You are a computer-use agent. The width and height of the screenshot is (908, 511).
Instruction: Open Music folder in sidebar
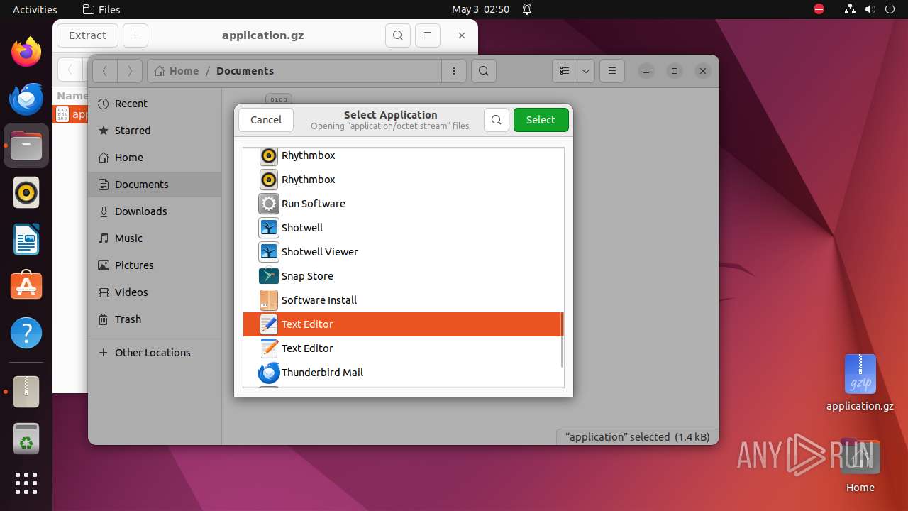coord(155,238)
